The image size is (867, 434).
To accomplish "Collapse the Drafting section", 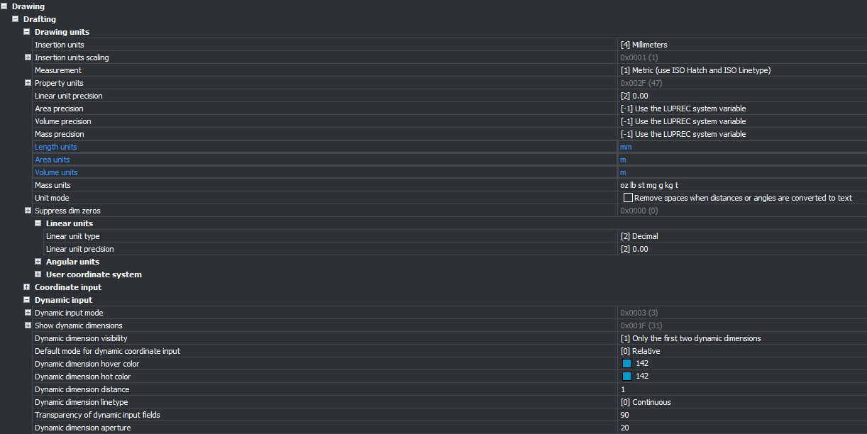I will 16,19.
